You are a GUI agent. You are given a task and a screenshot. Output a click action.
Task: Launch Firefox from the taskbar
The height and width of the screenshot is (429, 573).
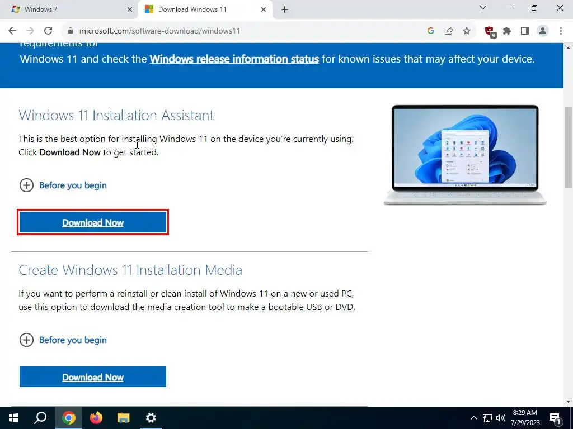(96, 418)
